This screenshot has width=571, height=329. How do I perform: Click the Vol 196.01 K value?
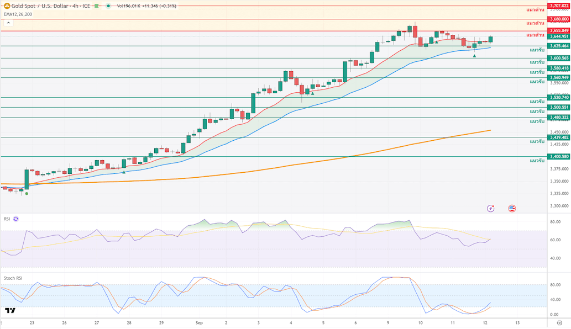coord(129,6)
